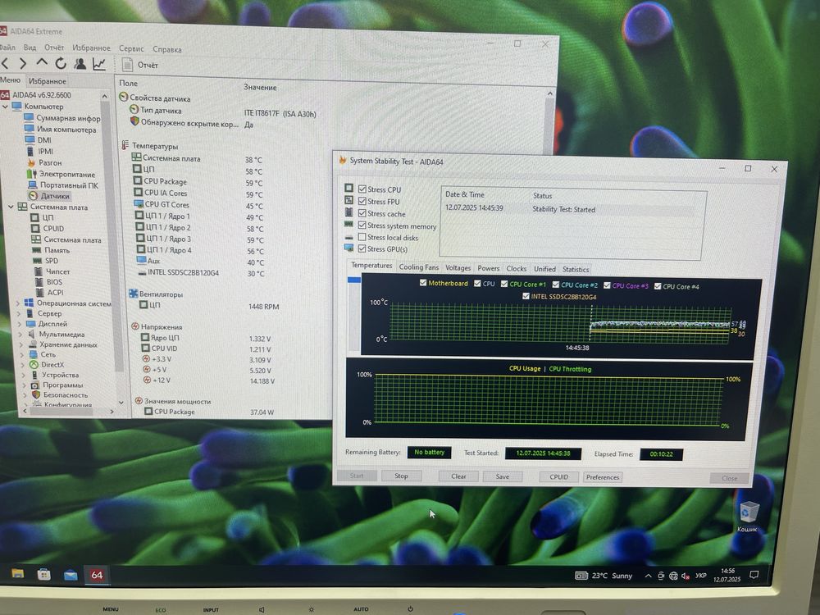Collapse the Системная плата tree node
820x615 pixels.
point(11,207)
